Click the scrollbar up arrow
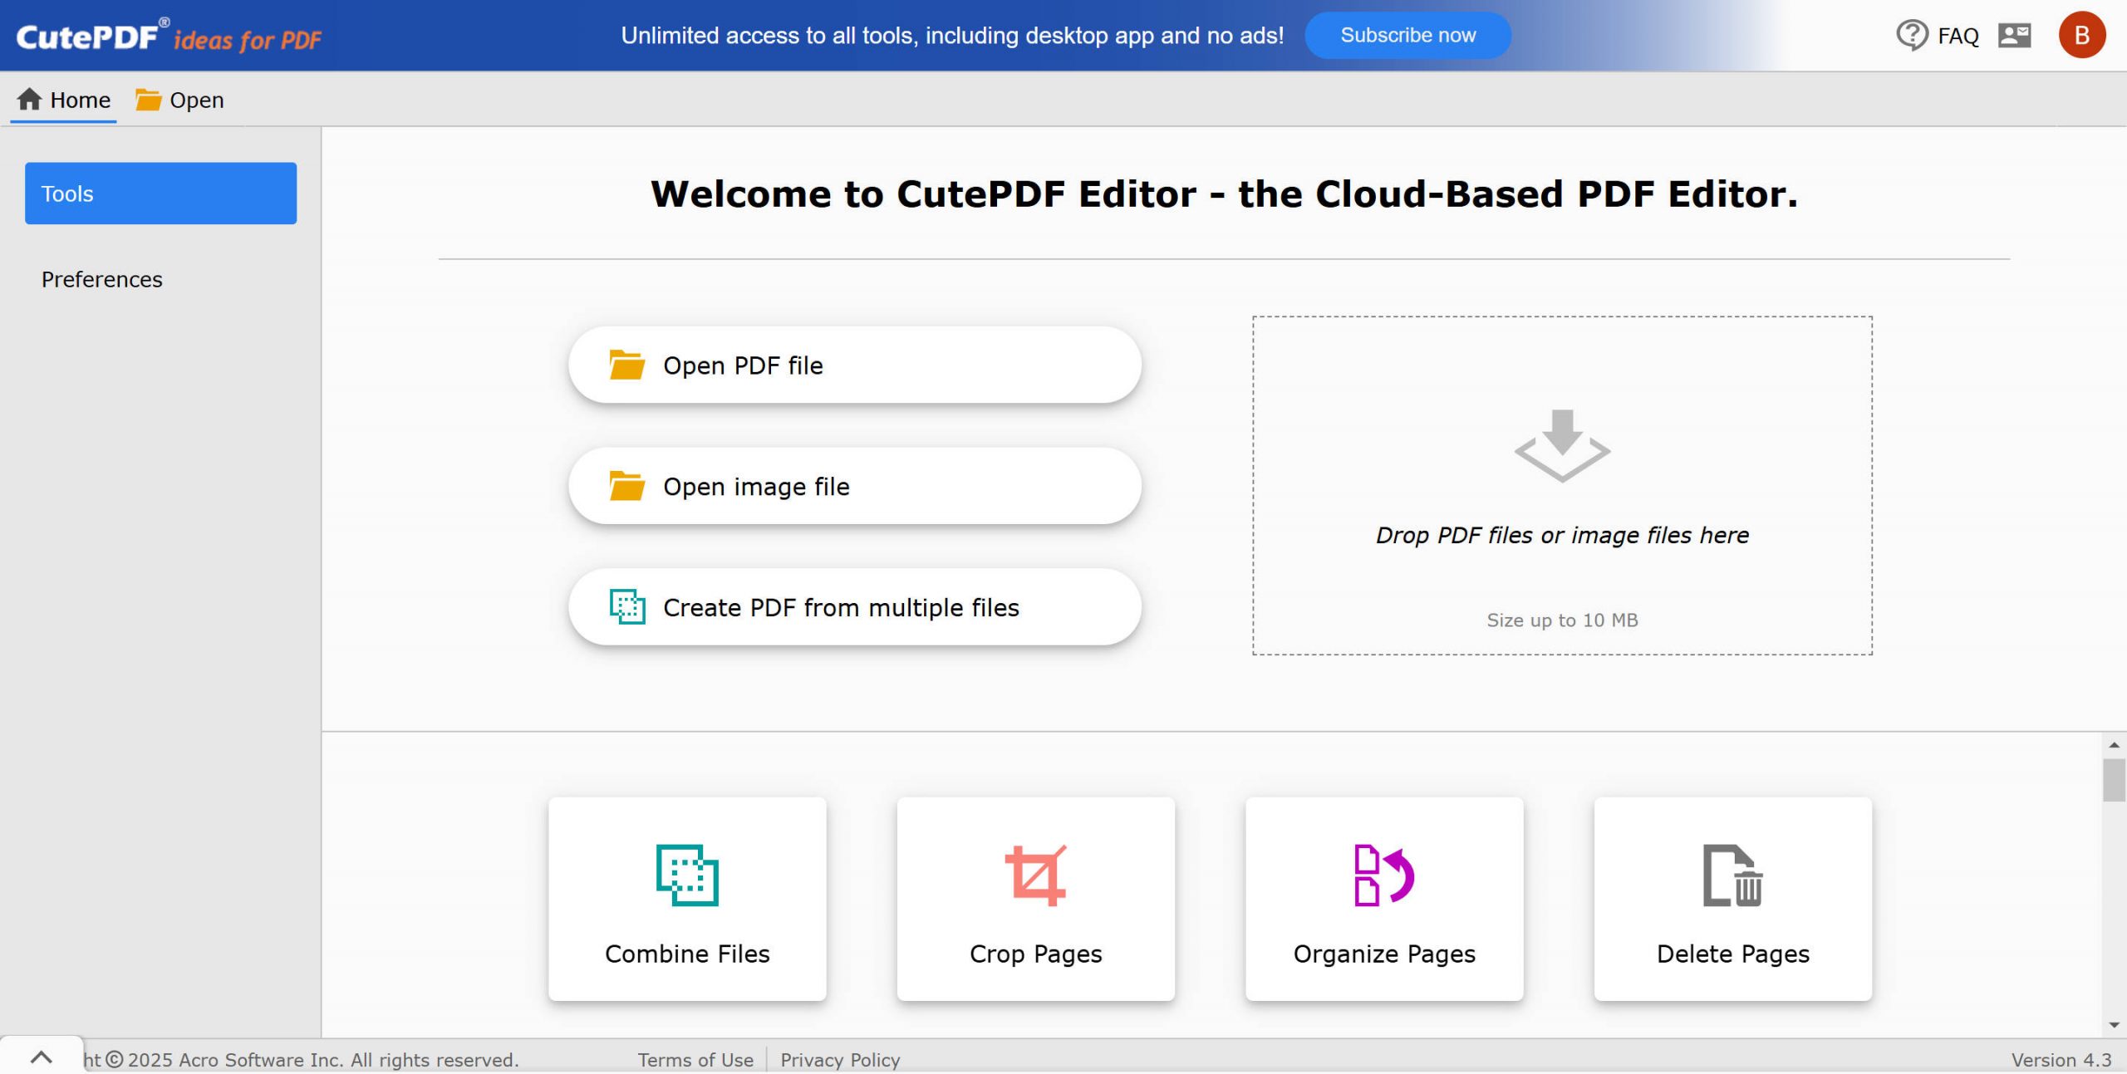This screenshot has height=1074, width=2127. pos(2113,745)
